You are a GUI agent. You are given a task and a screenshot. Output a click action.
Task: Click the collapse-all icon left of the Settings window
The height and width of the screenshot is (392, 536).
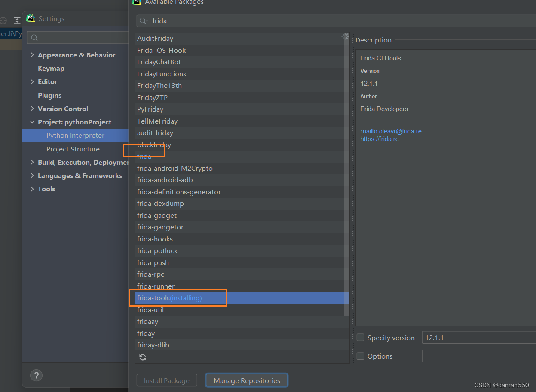coord(17,20)
